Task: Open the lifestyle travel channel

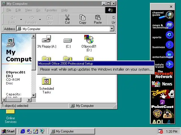Action: click(165, 65)
